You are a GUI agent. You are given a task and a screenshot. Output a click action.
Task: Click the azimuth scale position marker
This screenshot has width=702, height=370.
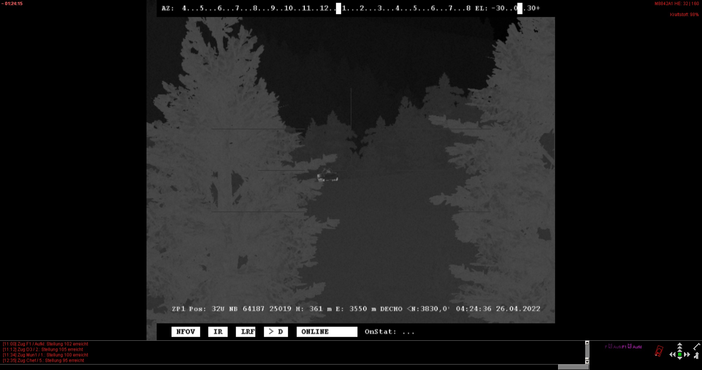click(x=338, y=8)
